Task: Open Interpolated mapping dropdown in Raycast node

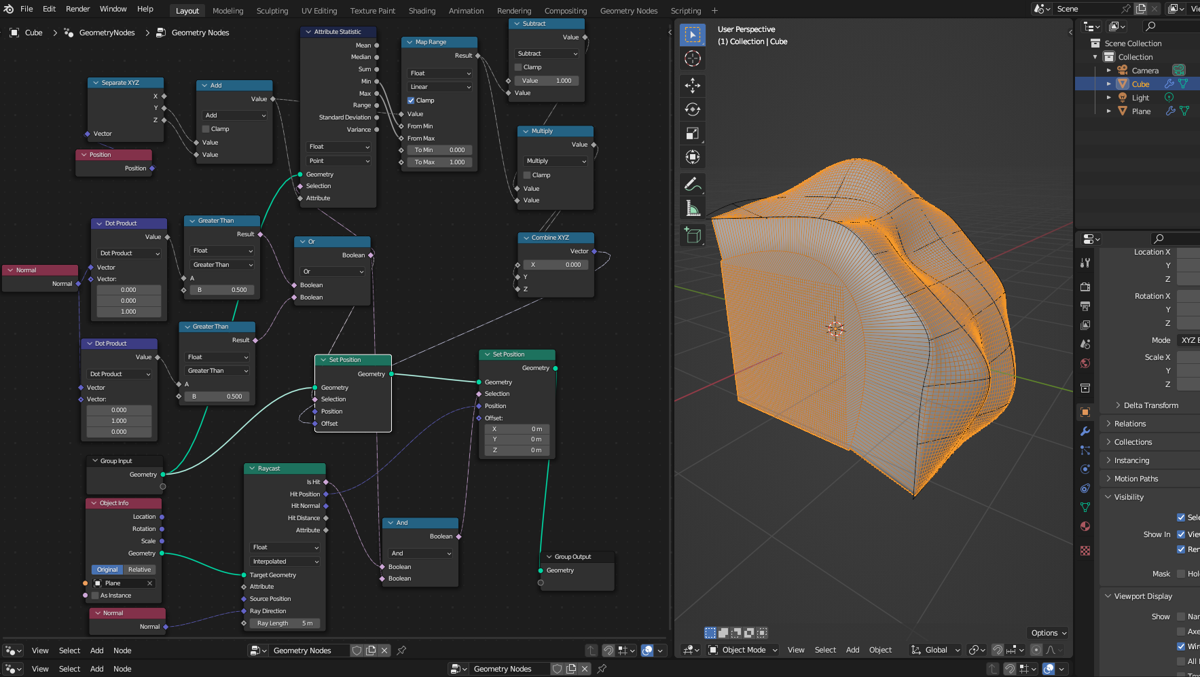Action: [285, 562]
